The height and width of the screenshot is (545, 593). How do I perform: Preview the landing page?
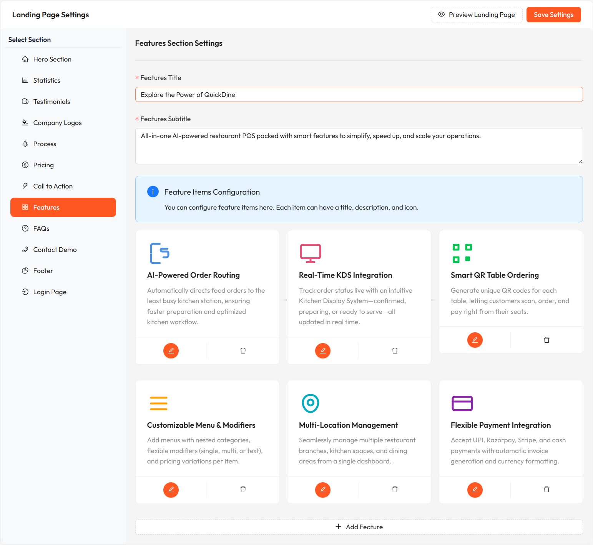click(477, 15)
